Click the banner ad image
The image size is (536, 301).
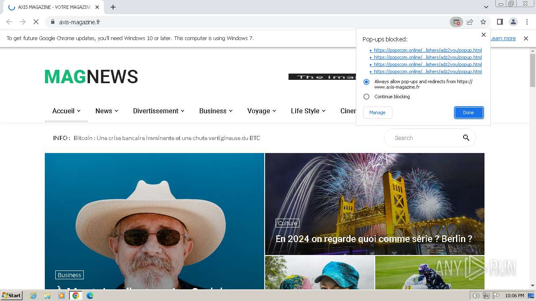[x=322, y=77]
